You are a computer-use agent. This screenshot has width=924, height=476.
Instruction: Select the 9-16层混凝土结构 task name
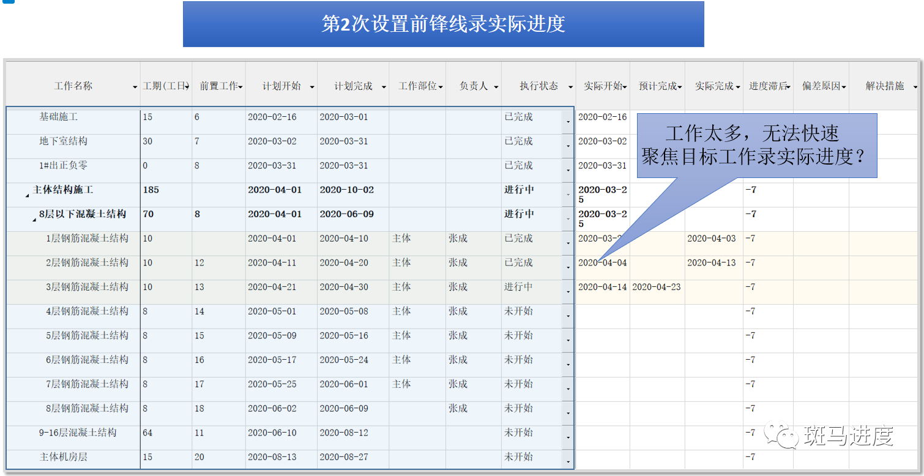coord(78,433)
